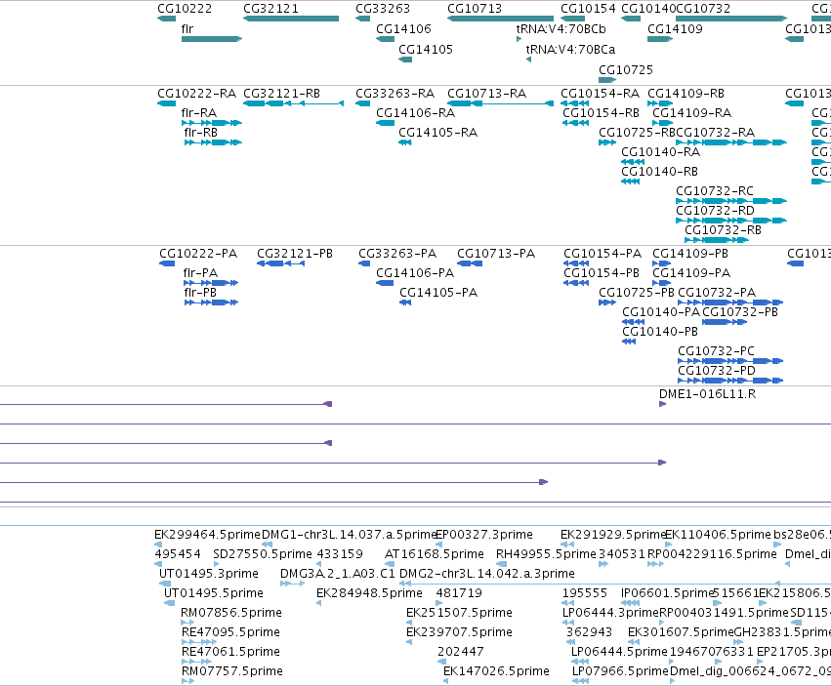Click the CG14105 gene label
The width and height of the screenshot is (831, 686).
tap(426, 49)
